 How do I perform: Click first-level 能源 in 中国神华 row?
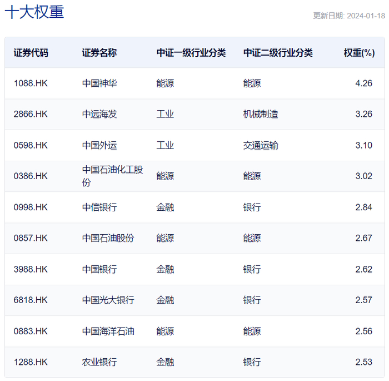(165, 83)
